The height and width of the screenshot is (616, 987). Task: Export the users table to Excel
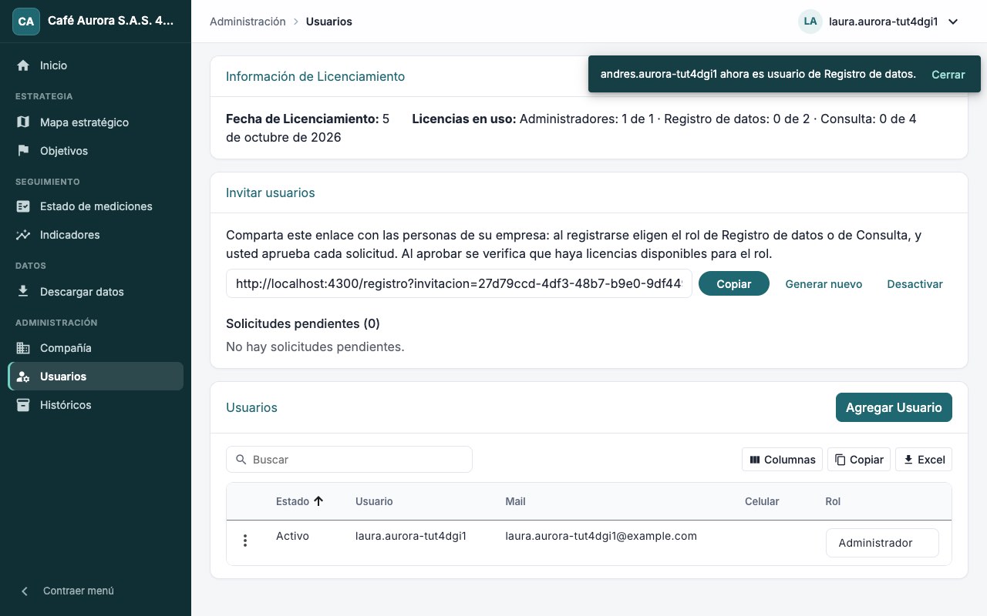tap(924, 460)
